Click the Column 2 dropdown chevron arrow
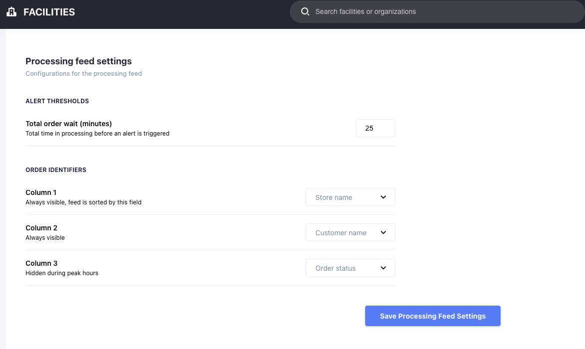The height and width of the screenshot is (349, 585). coord(383,232)
